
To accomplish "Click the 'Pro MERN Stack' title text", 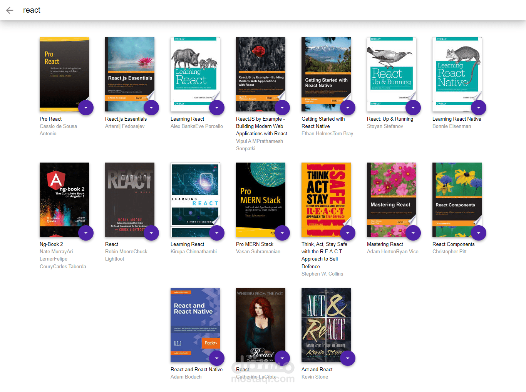I will pyautogui.click(x=255, y=244).
